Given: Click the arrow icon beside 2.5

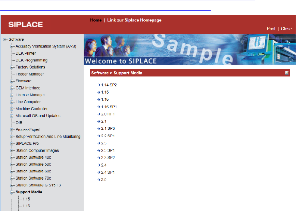Looking at the screenshot, I should click(x=99, y=180).
